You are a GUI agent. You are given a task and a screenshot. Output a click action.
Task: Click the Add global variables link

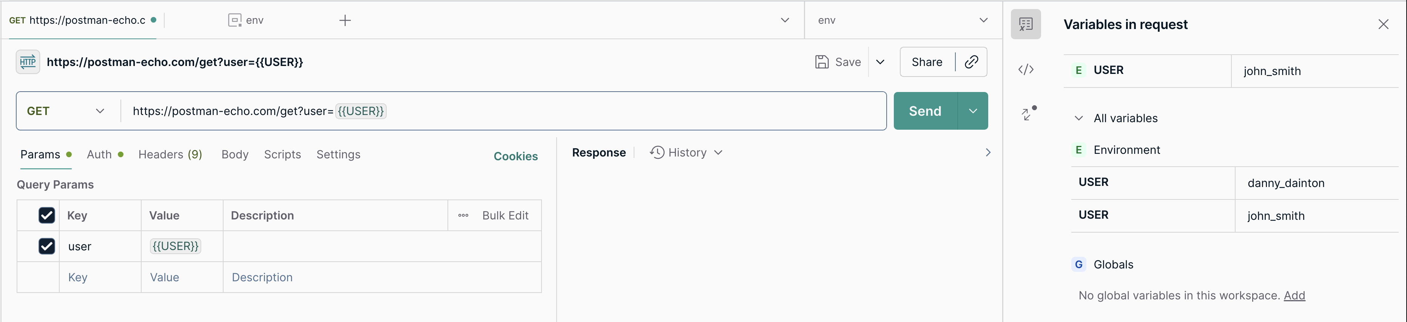1294,296
